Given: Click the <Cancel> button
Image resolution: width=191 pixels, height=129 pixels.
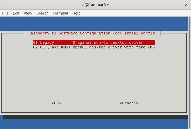Looking at the screenshot, I should [129, 103].
